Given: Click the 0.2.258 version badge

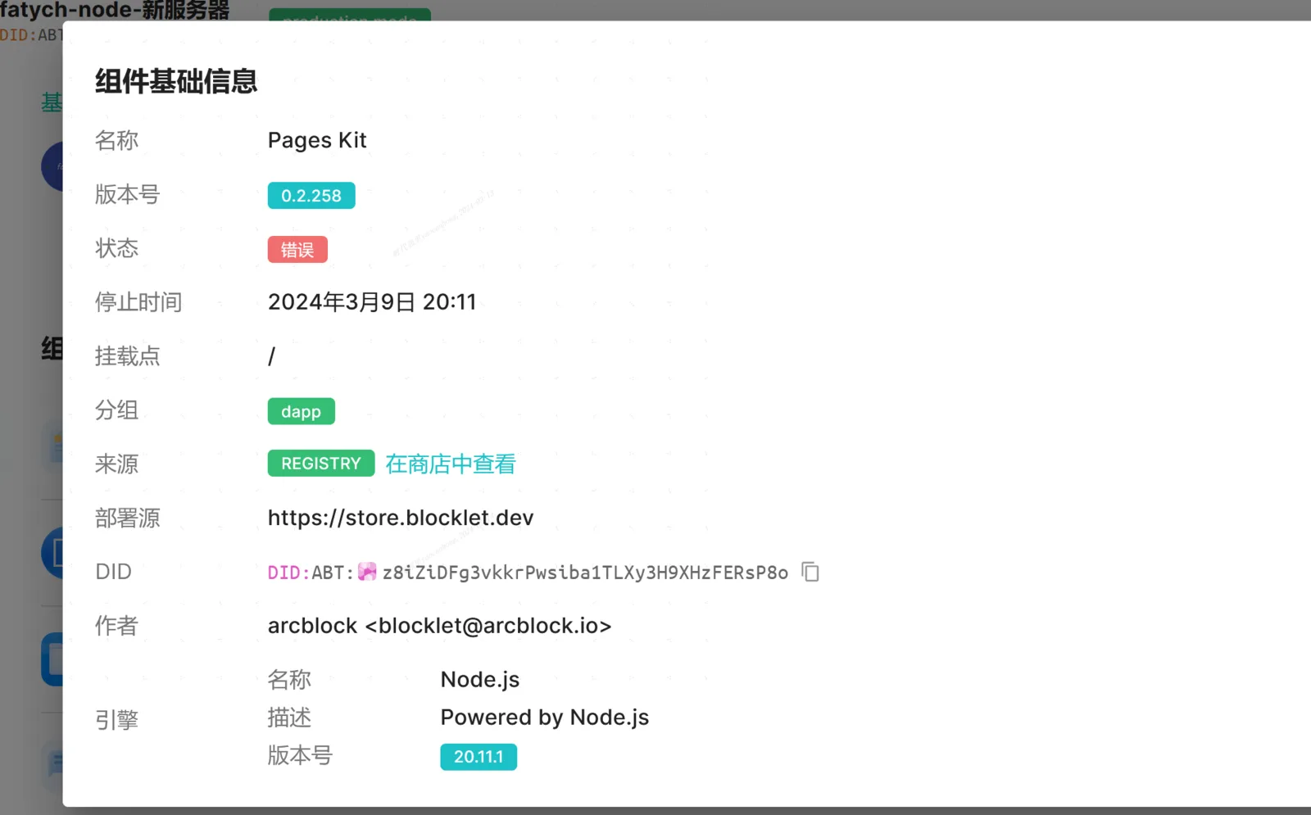Looking at the screenshot, I should pos(311,196).
